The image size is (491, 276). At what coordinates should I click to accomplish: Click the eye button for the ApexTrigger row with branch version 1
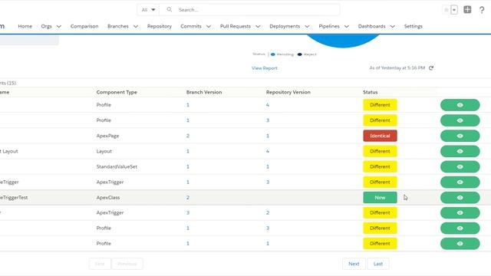tap(460, 182)
